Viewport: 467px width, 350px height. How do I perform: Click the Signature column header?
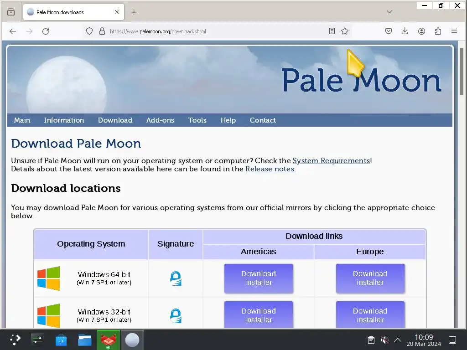pyautogui.click(x=176, y=244)
